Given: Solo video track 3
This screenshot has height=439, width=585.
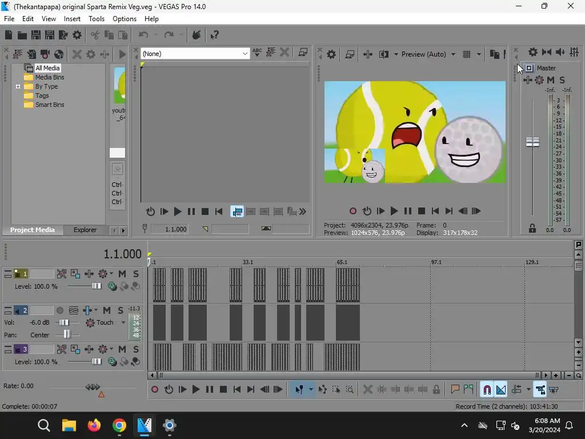Looking at the screenshot, I should [x=136, y=349].
